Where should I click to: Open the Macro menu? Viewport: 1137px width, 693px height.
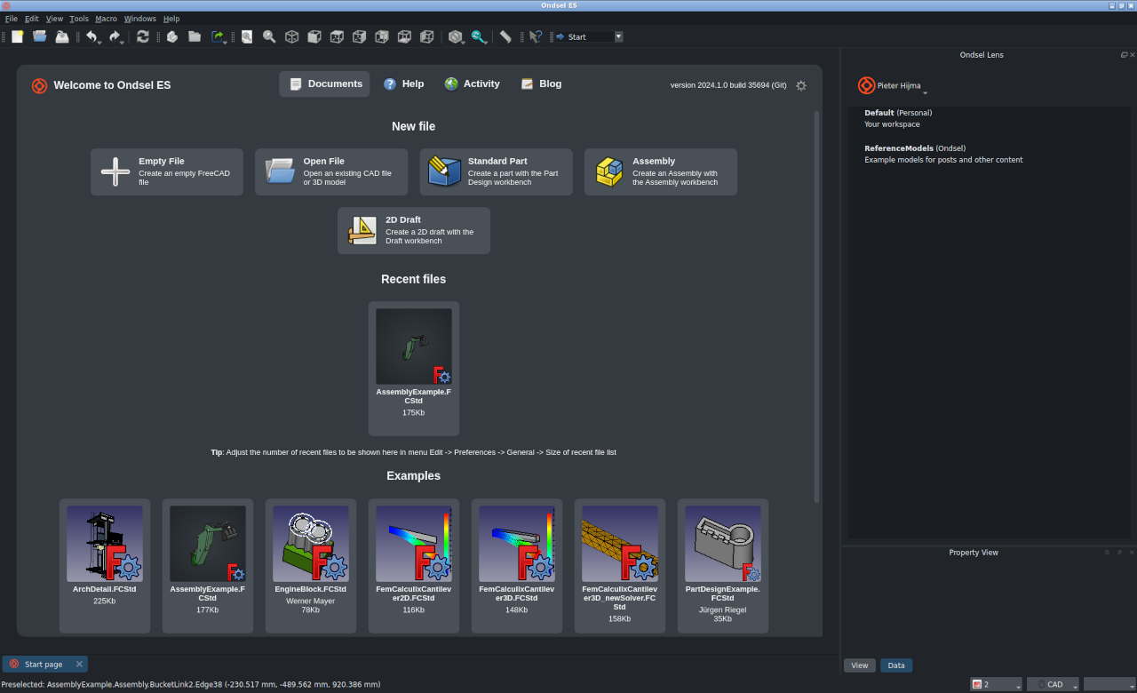pos(107,19)
